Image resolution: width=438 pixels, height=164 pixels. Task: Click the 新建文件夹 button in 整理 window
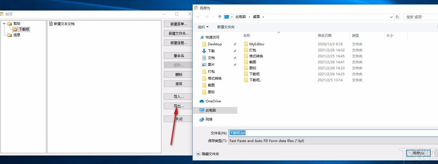tap(178, 33)
